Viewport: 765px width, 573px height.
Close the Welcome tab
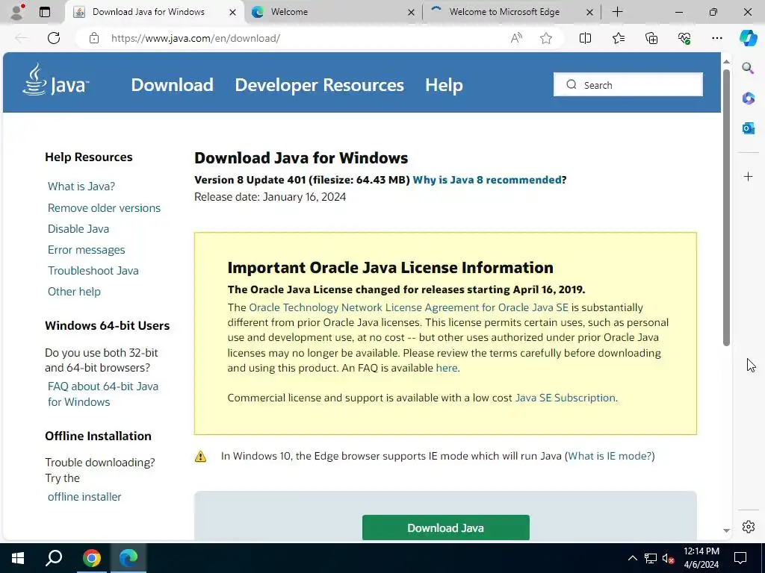(x=412, y=12)
